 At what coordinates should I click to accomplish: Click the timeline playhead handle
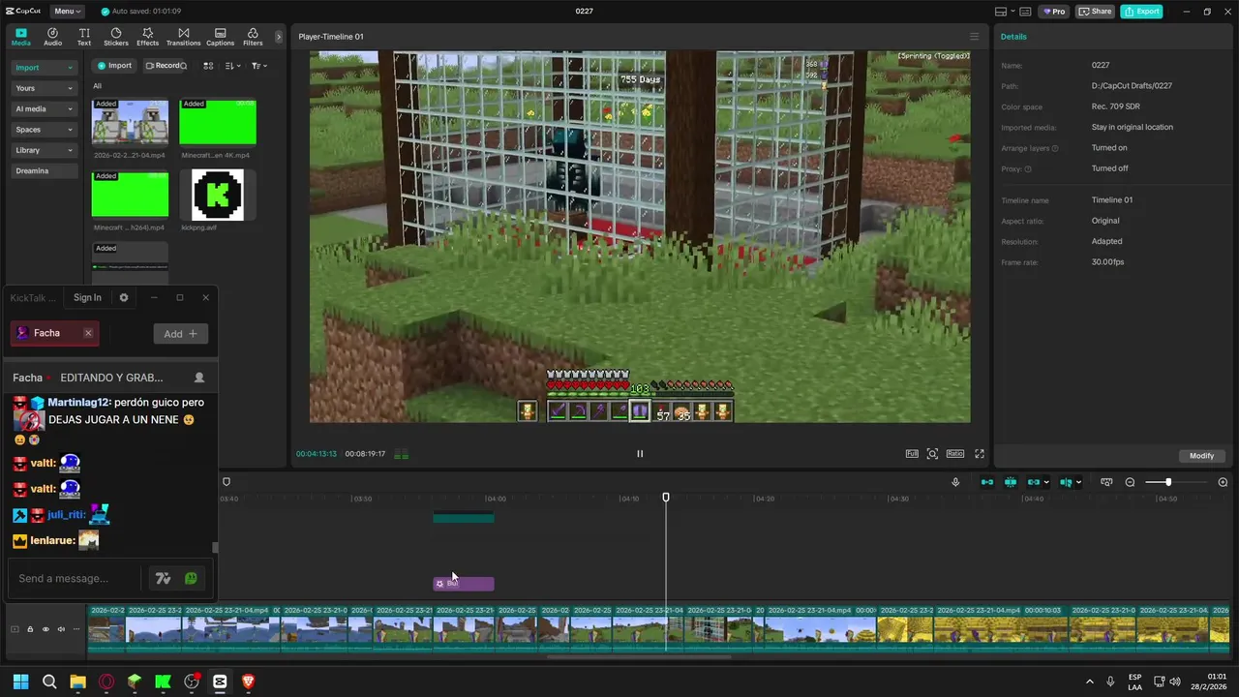pyautogui.click(x=666, y=498)
